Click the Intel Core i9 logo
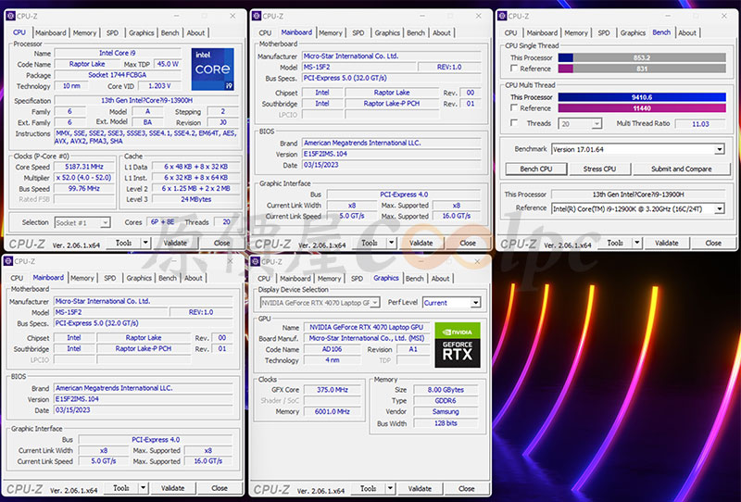741x502 pixels. 213,69
